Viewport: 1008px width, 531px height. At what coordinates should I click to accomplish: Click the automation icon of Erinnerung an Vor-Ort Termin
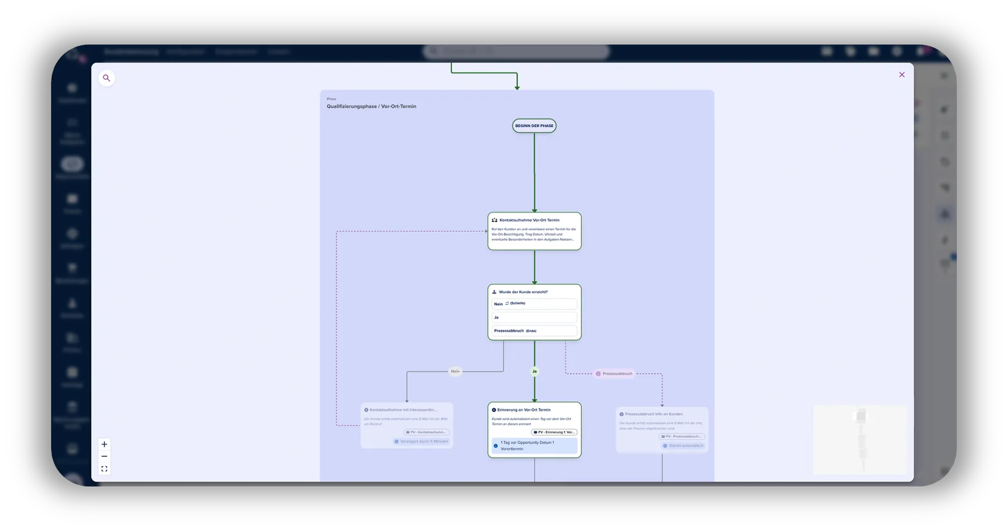pos(494,410)
